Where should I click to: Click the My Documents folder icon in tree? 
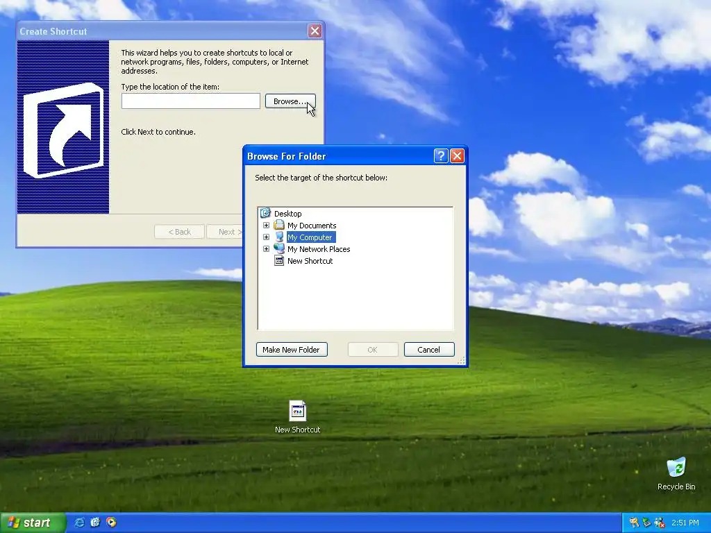pyautogui.click(x=279, y=225)
